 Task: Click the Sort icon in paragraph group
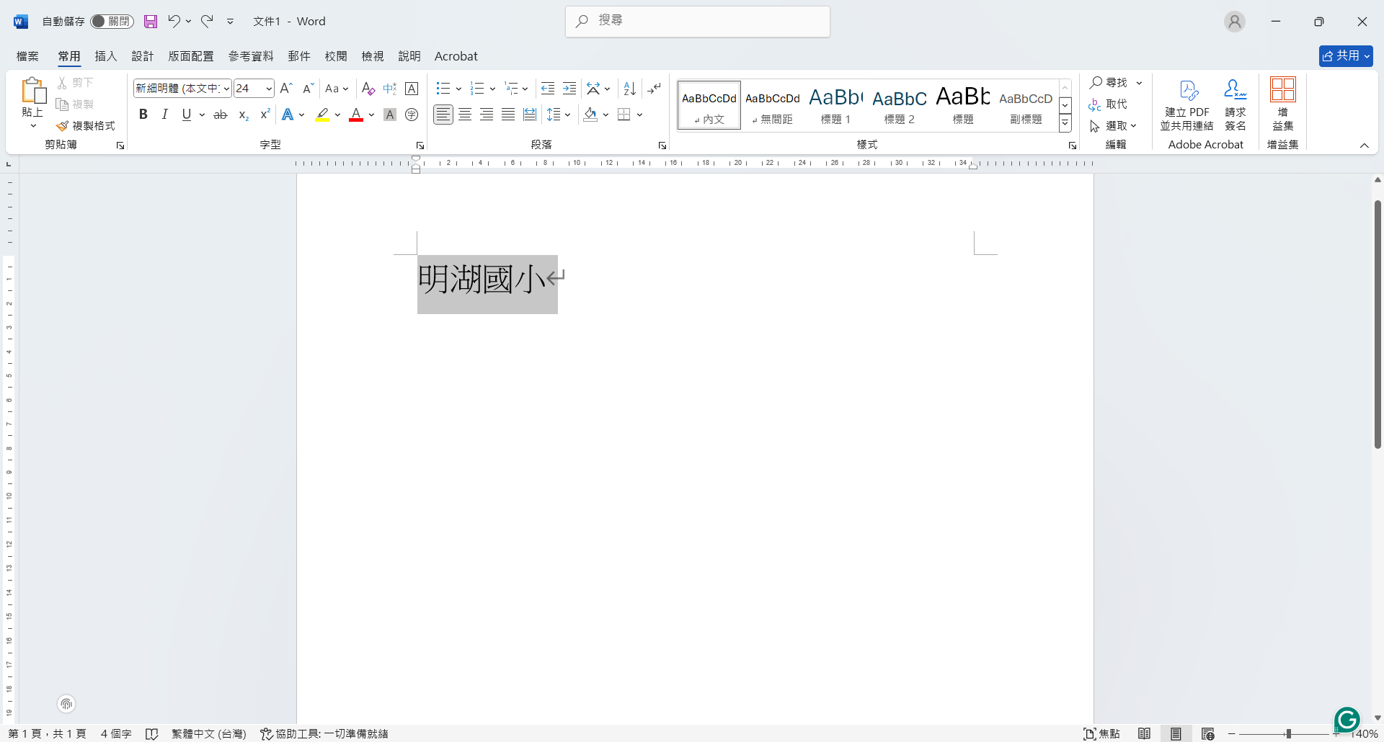tap(629, 89)
